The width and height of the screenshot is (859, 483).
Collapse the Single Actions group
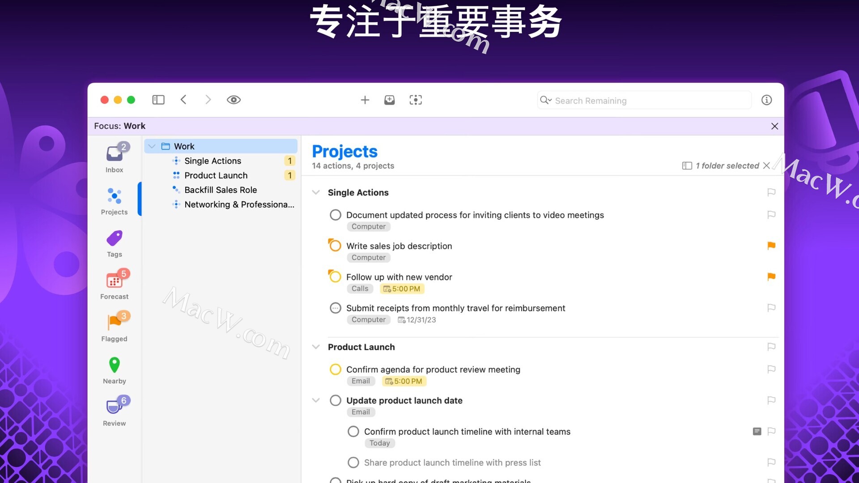pos(316,192)
